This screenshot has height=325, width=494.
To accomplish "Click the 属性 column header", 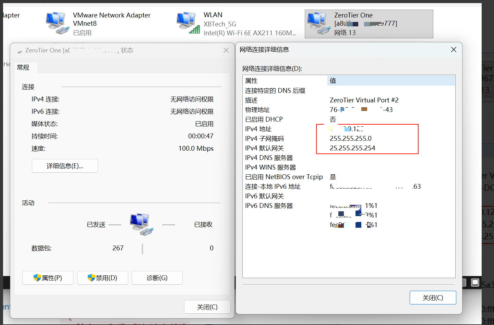I will coord(285,80).
